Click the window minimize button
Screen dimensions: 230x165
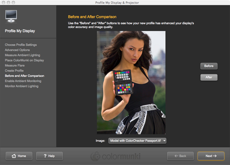(9, 3)
